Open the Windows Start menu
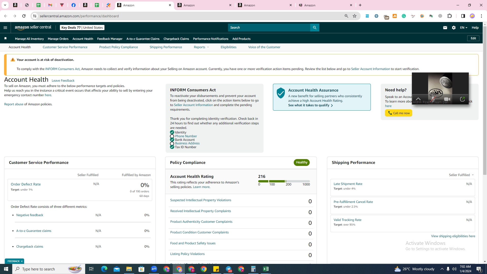Screen dimensions: 487x274 tap(6, 269)
